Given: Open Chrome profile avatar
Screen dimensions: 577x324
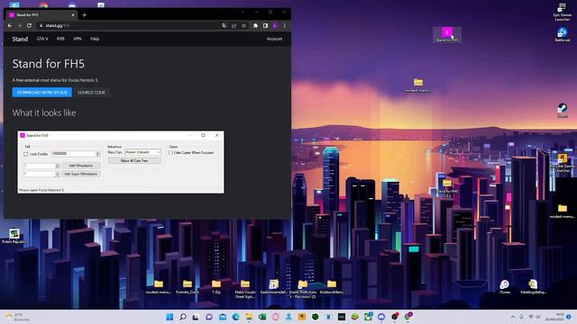Looking at the screenshot, I should click(275, 26).
